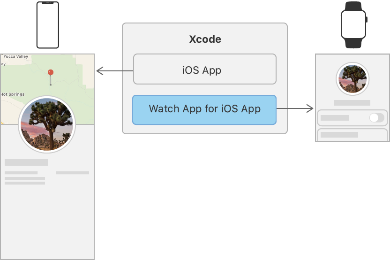Open the circular Joshua tree photo on iPhone
Image resolution: width=390 pixels, height=261 pixels.
(47, 124)
